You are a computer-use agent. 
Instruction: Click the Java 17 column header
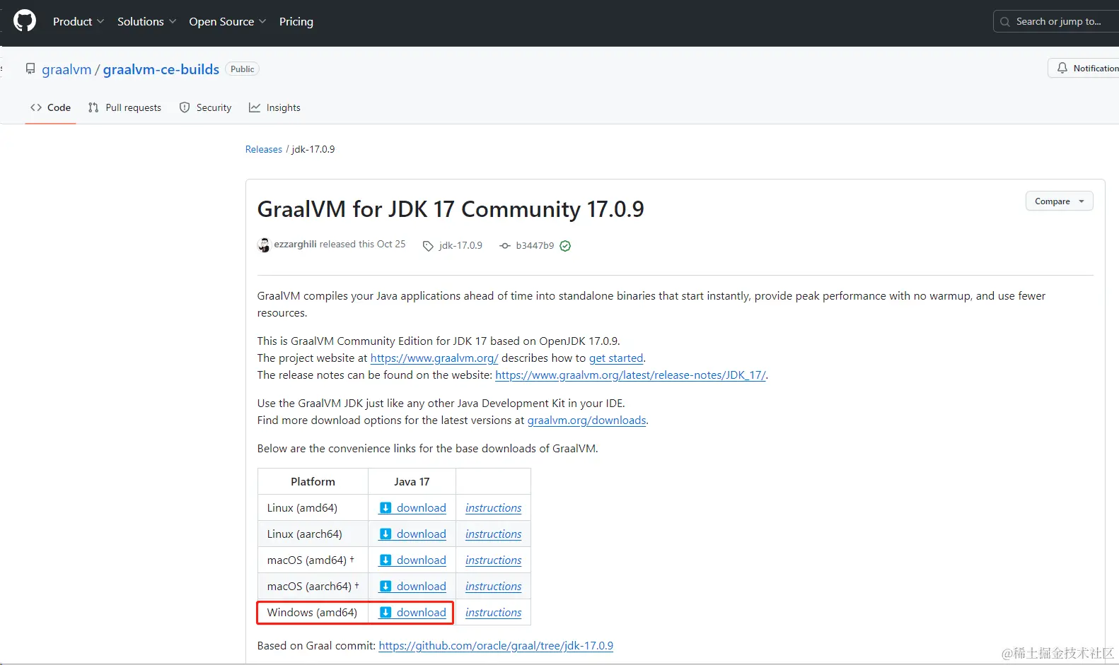tap(412, 482)
